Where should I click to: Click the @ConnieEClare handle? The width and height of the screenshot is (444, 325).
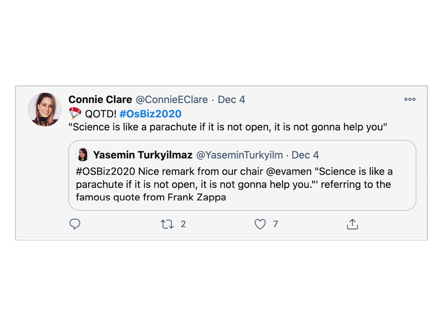(x=172, y=100)
